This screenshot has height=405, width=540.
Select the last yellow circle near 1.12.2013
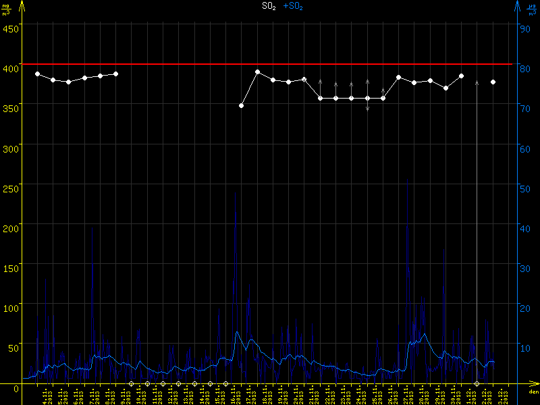pyautogui.click(x=477, y=383)
